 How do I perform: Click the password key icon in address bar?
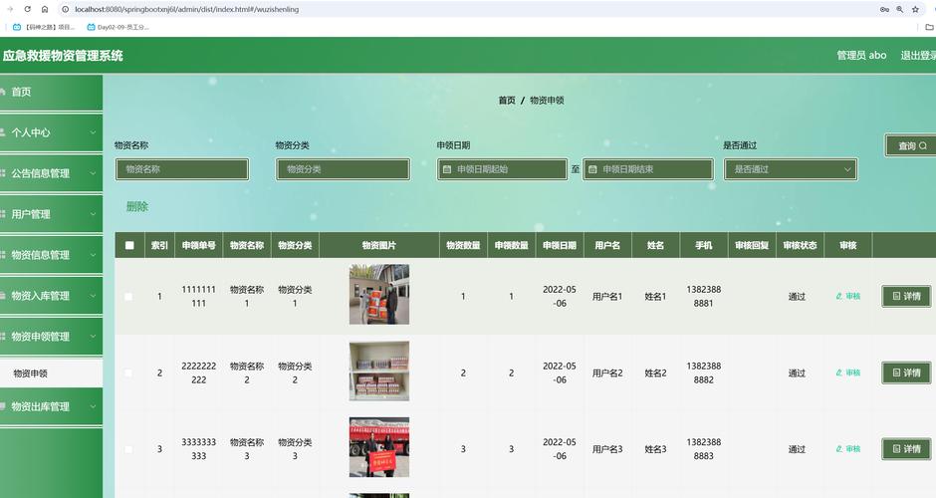(884, 10)
